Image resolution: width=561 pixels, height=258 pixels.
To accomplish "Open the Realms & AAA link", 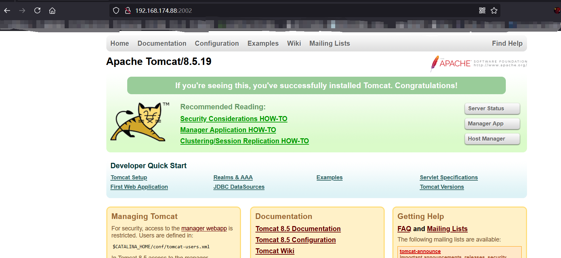I will click(233, 177).
